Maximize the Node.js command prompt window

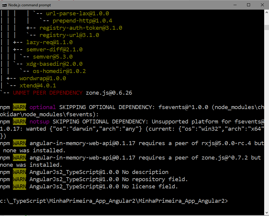249,5
